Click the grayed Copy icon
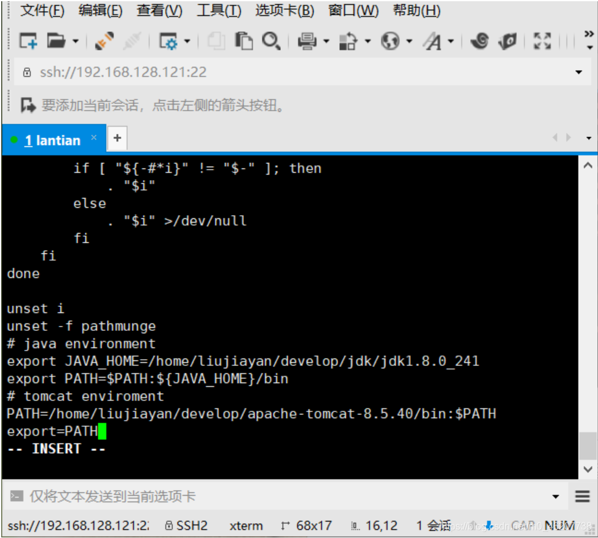This screenshot has height=538, width=598. click(x=216, y=41)
